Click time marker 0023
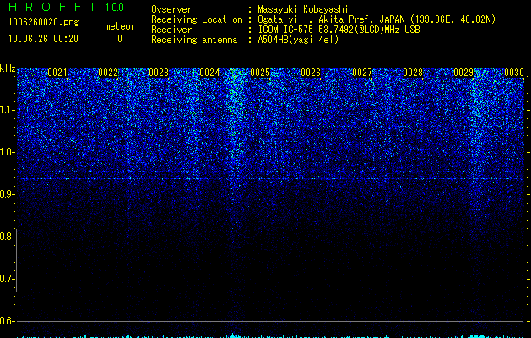Viewport: 531px width, 338px height. coord(159,73)
